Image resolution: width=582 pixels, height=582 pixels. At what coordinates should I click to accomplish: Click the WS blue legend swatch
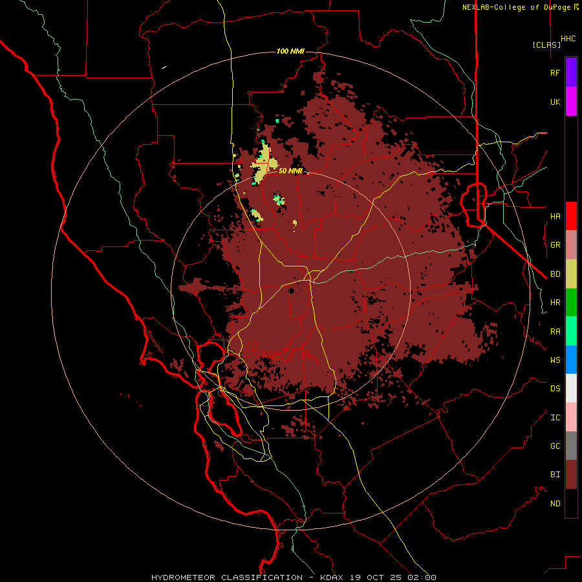click(x=571, y=360)
